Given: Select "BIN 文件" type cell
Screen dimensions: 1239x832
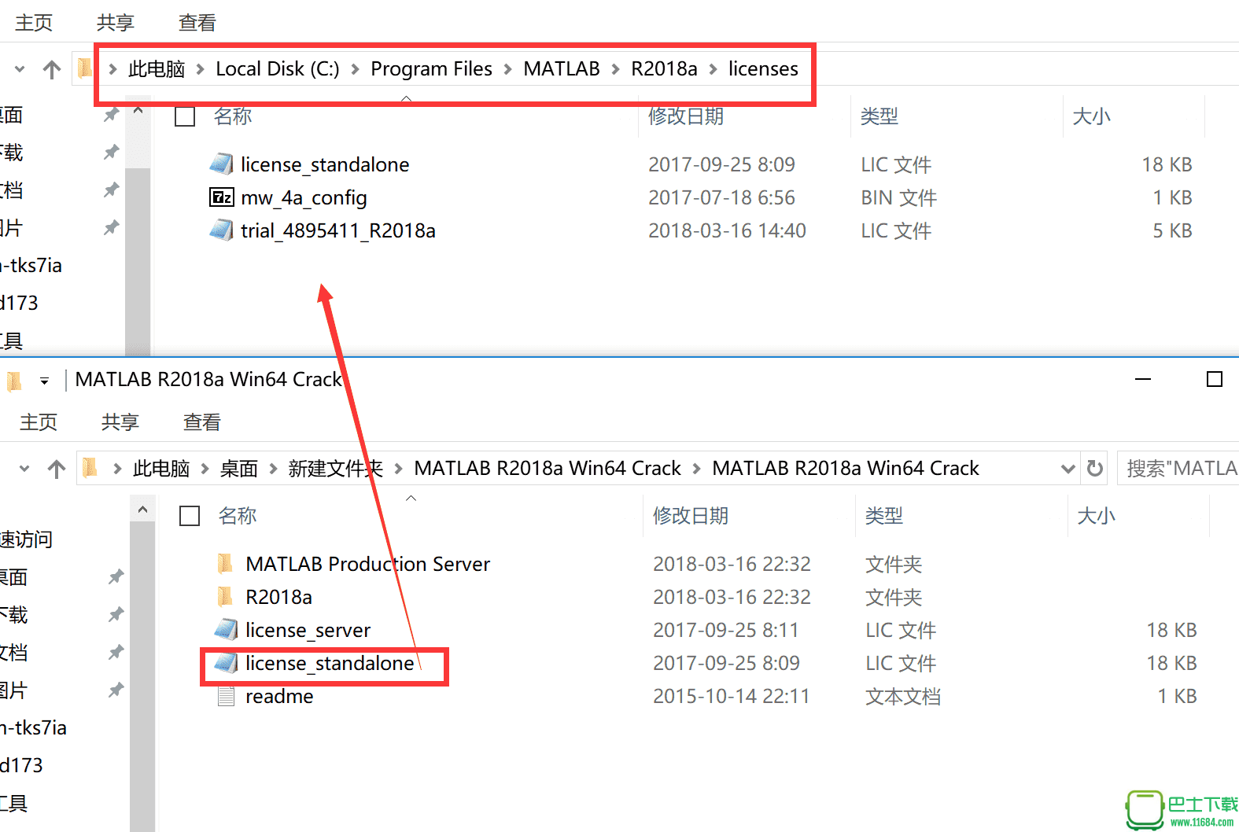Looking at the screenshot, I should click(898, 197).
